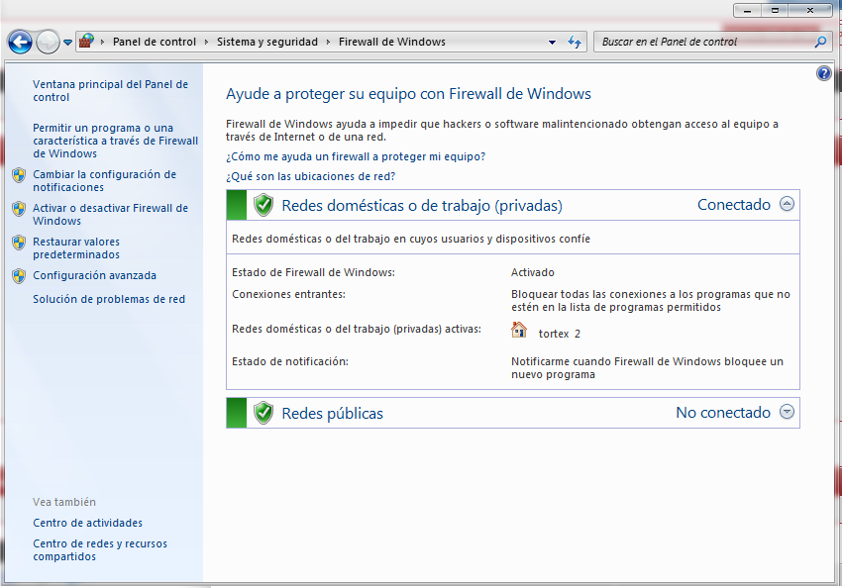
Task: Select Panel de control breadcrumb
Action: coord(155,42)
